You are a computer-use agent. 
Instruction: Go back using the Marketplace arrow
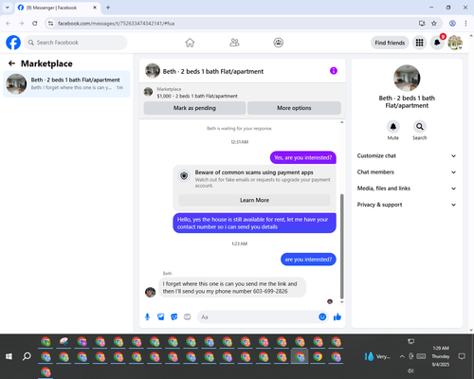pyautogui.click(x=11, y=63)
